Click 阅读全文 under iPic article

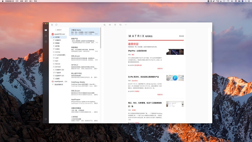point(160,95)
